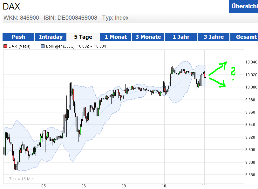Screen dimensions: 258x189
Task: Click the 9.940 price axis label
Action: (x=250, y=125)
